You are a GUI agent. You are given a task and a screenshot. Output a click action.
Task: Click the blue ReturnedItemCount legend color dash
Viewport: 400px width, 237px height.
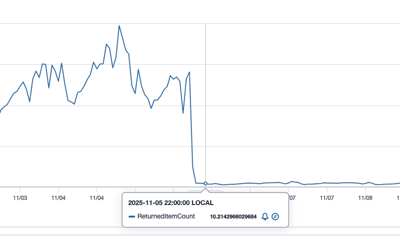point(132,217)
